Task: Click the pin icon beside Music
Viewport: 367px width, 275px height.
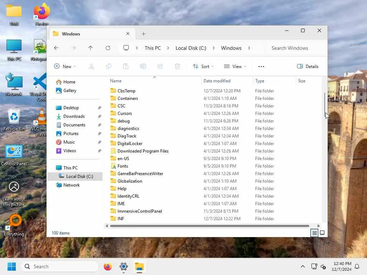Action: (100, 142)
